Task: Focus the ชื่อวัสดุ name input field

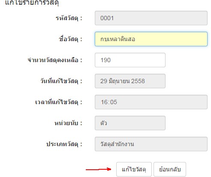Action: click(x=151, y=39)
